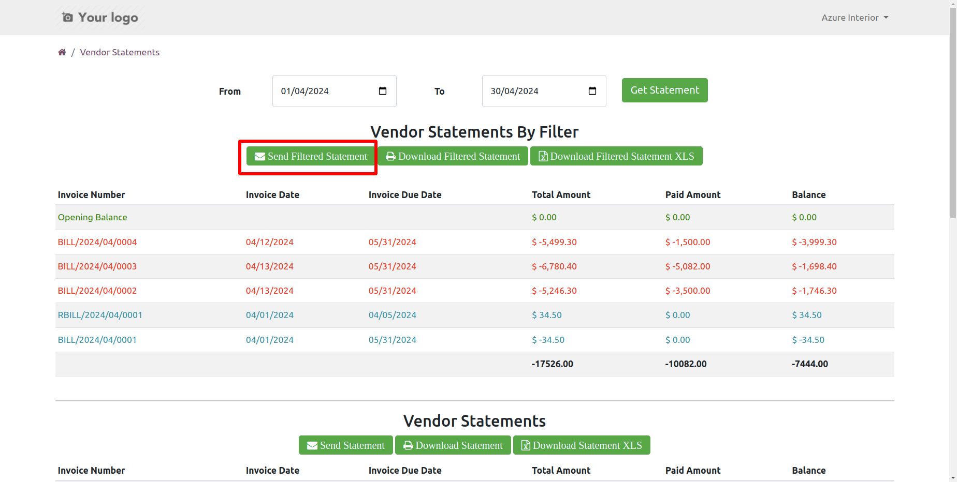Select invoice RBILL/2024/04/0001
The width and height of the screenshot is (957, 482).
100,315
